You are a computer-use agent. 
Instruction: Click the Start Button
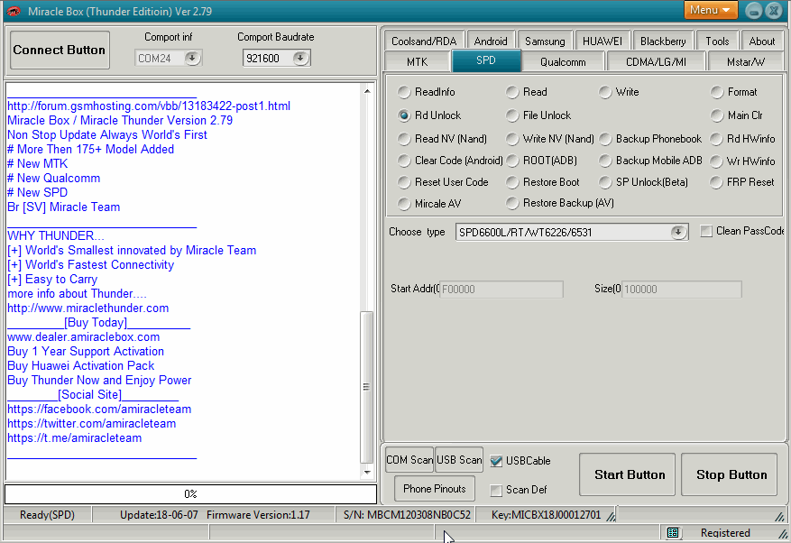(627, 474)
